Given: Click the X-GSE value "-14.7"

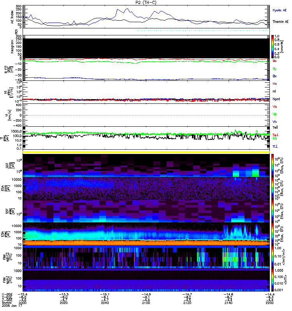Looking at the screenshot, I should [187, 294].
